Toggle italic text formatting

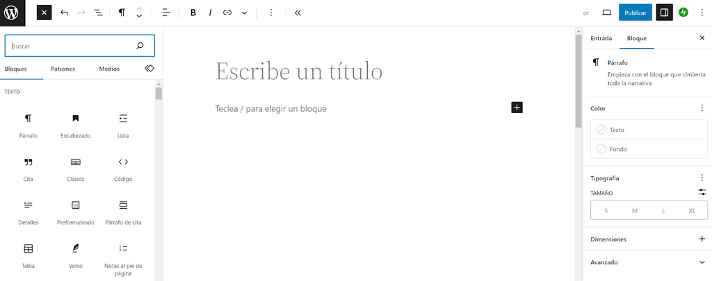(x=210, y=12)
